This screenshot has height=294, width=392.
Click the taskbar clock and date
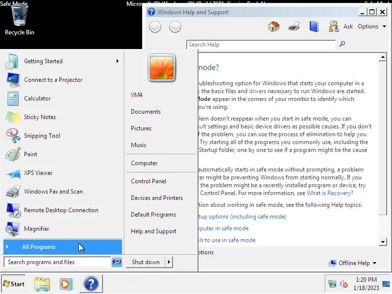366,284
